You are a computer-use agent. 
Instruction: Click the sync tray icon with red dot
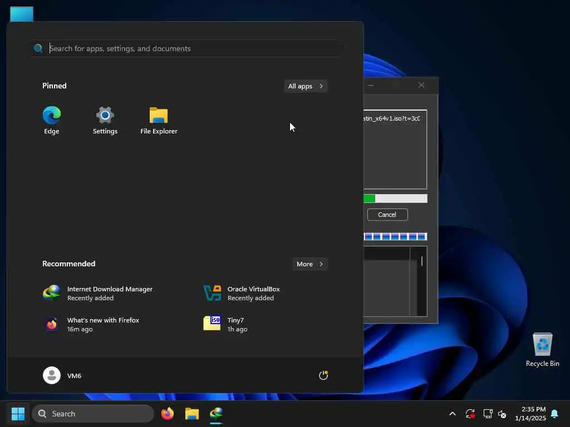click(x=470, y=414)
